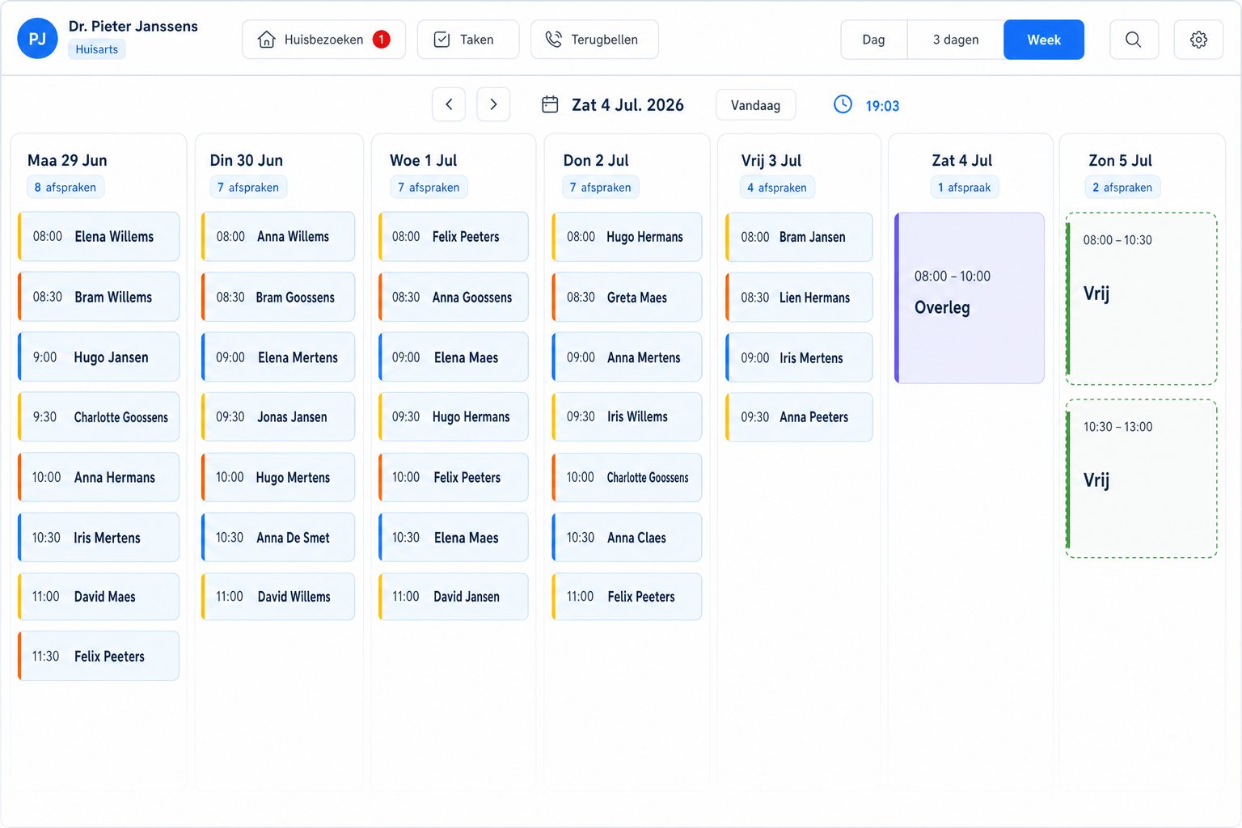1242x828 pixels.
Task: Open 08:30 Lien Hermans appointment
Action: (799, 297)
